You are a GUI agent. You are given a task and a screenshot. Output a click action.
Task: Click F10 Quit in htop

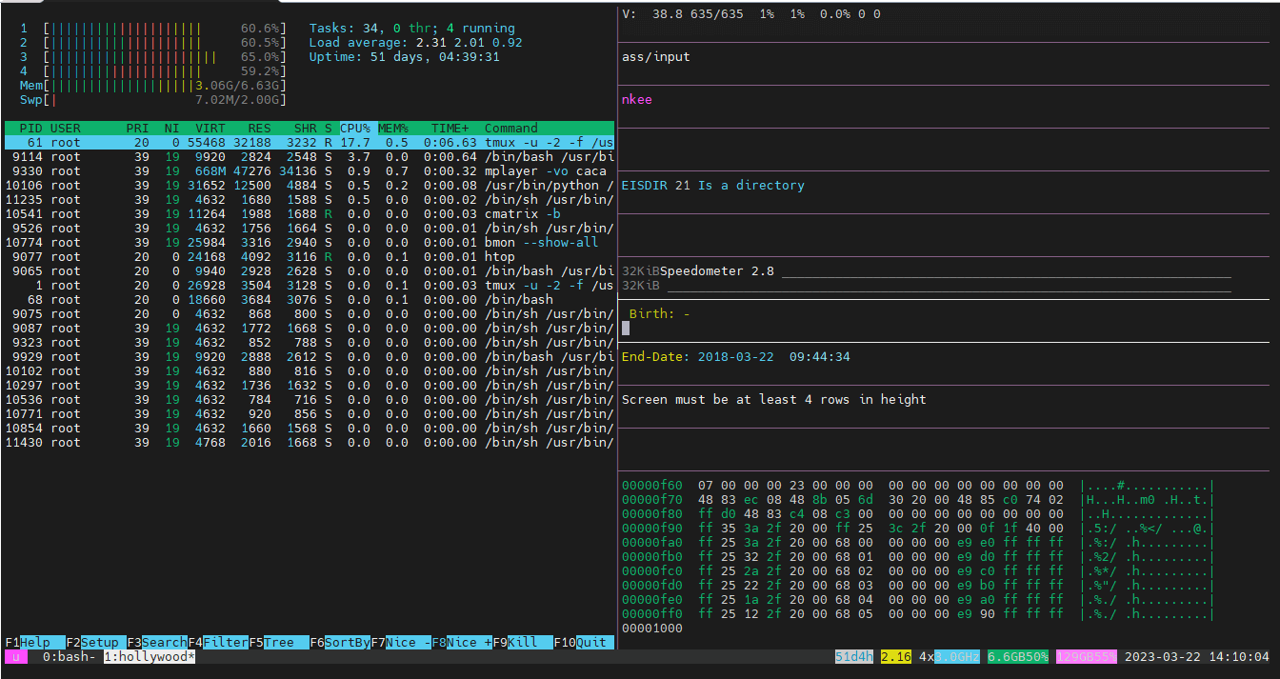click(590, 642)
